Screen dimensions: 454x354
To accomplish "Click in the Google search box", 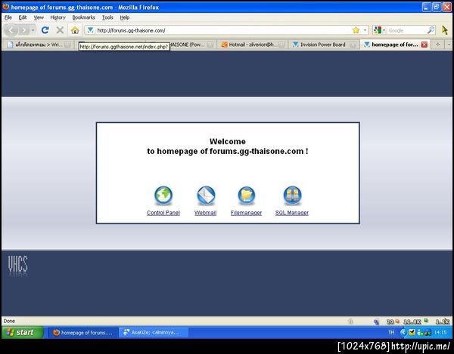I will point(407,30).
